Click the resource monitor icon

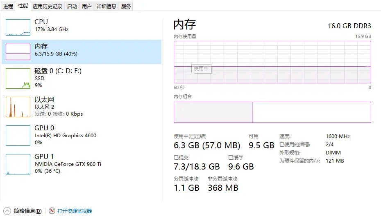pyautogui.click(x=52, y=211)
